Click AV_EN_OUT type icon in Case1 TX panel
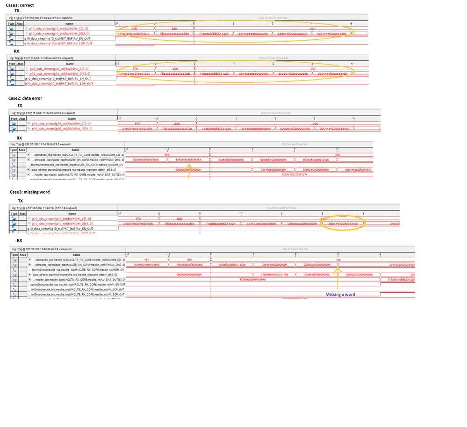The width and height of the screenshot is (467, 427). (x=11, y=38)
